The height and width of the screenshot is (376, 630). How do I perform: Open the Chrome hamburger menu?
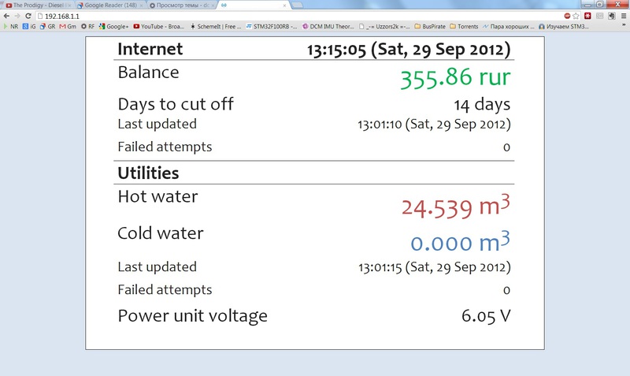point(622,16)
